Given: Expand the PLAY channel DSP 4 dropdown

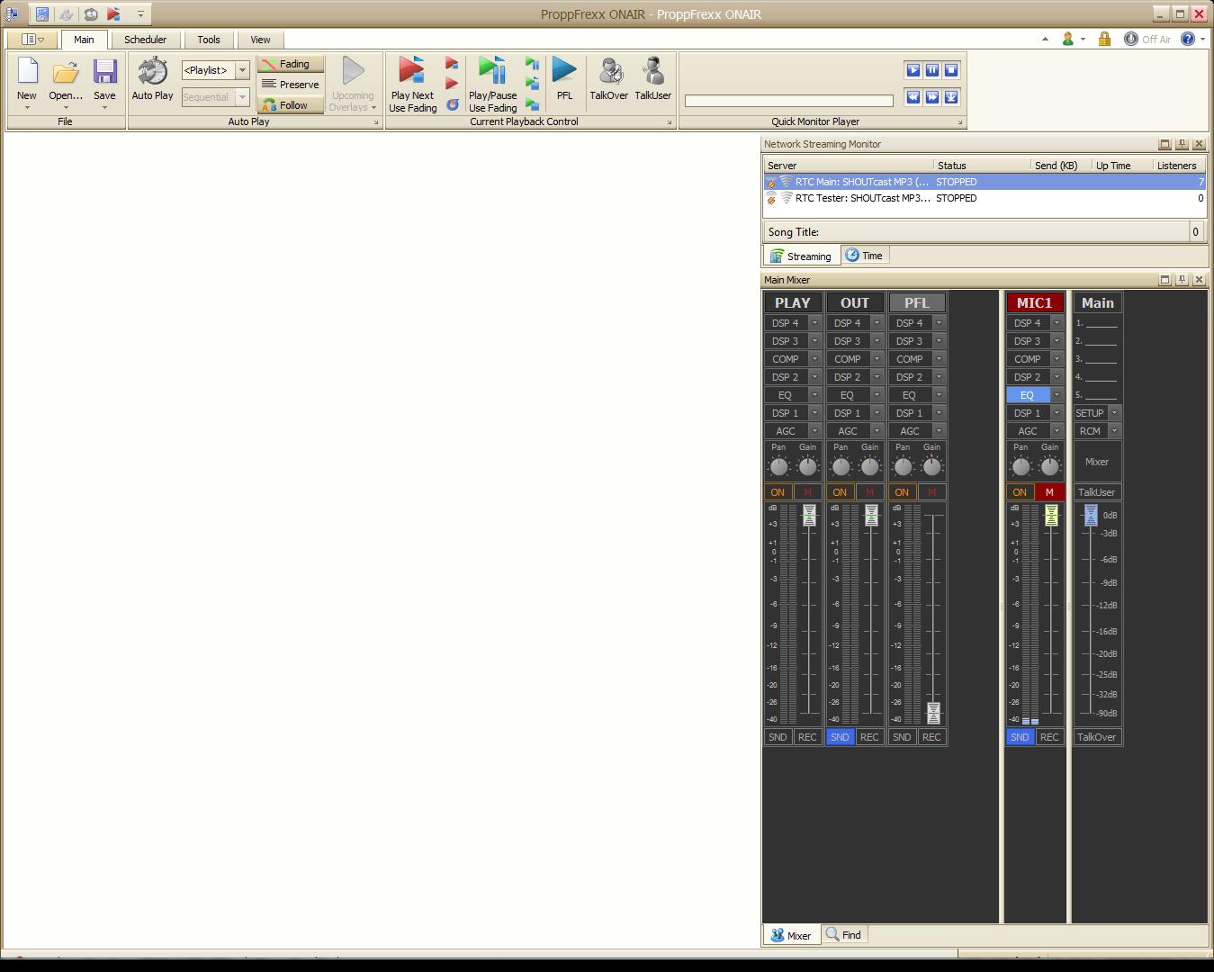Looking at the screenshot, I should click(814, 323).
